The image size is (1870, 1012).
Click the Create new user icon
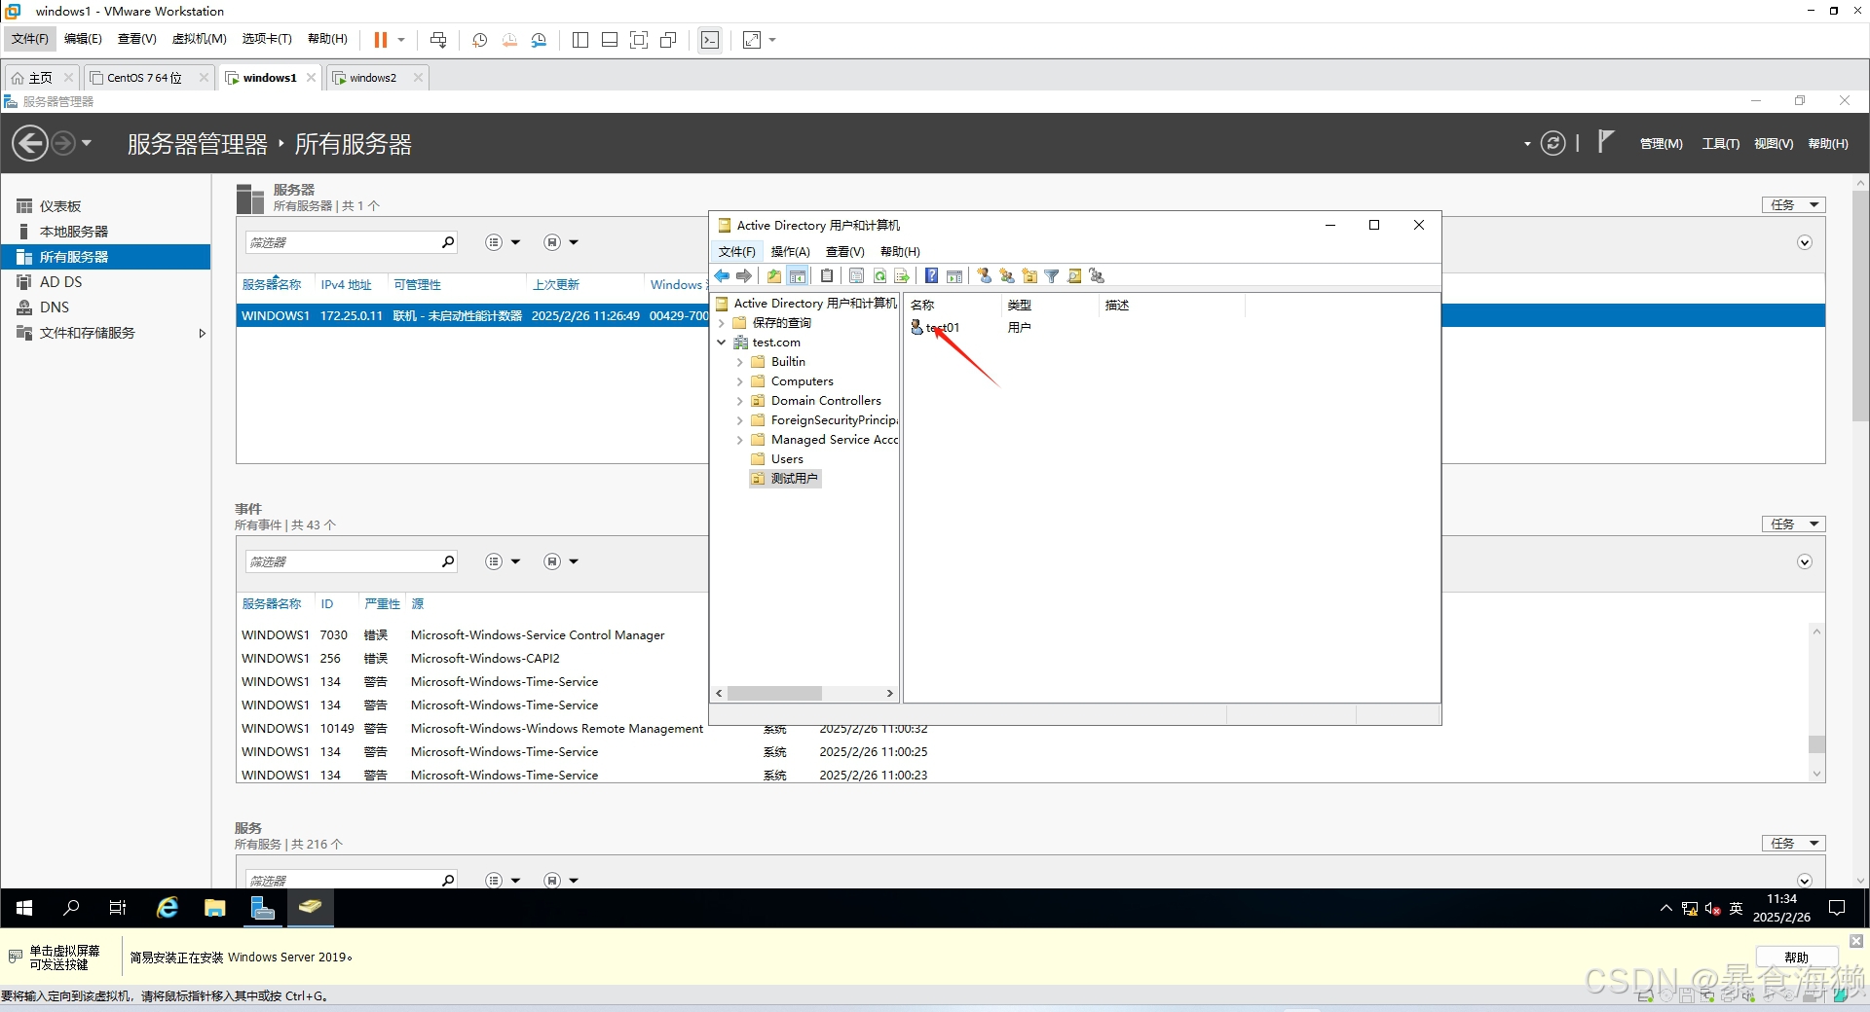(x=985, y=276)
